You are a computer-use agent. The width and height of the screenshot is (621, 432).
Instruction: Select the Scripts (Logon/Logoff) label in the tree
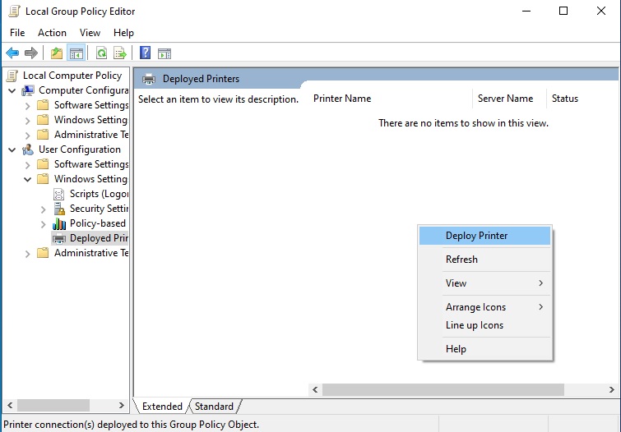99,194
